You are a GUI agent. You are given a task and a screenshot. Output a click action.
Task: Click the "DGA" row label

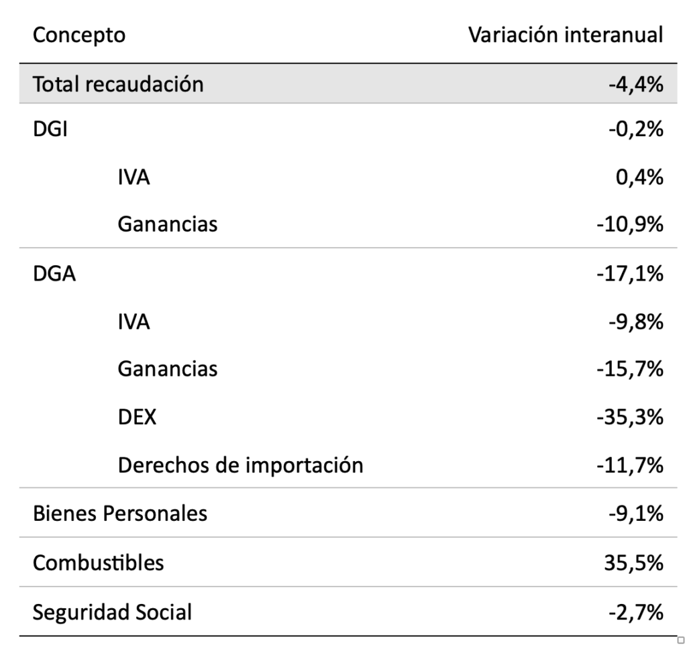tap(49, 273)
